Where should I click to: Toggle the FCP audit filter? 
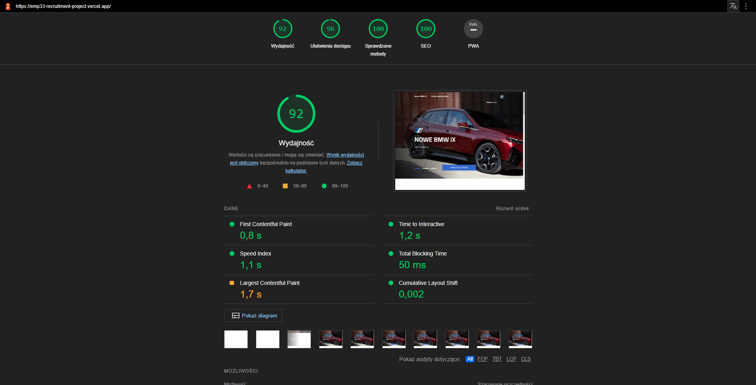482,359
